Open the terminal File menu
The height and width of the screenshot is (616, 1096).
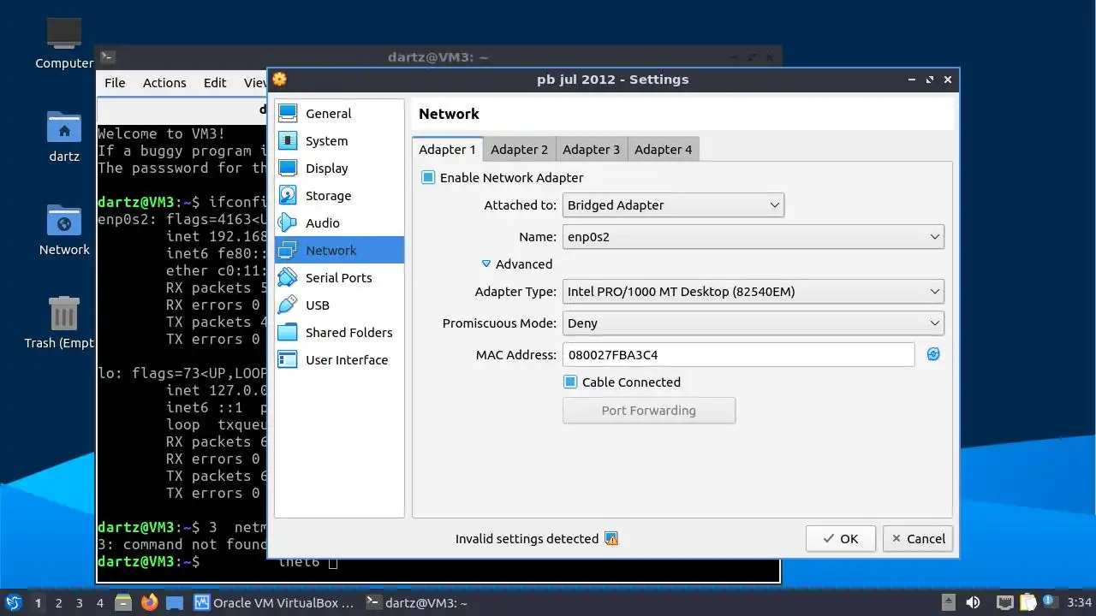pyautogui.click(x=115, y=83)
